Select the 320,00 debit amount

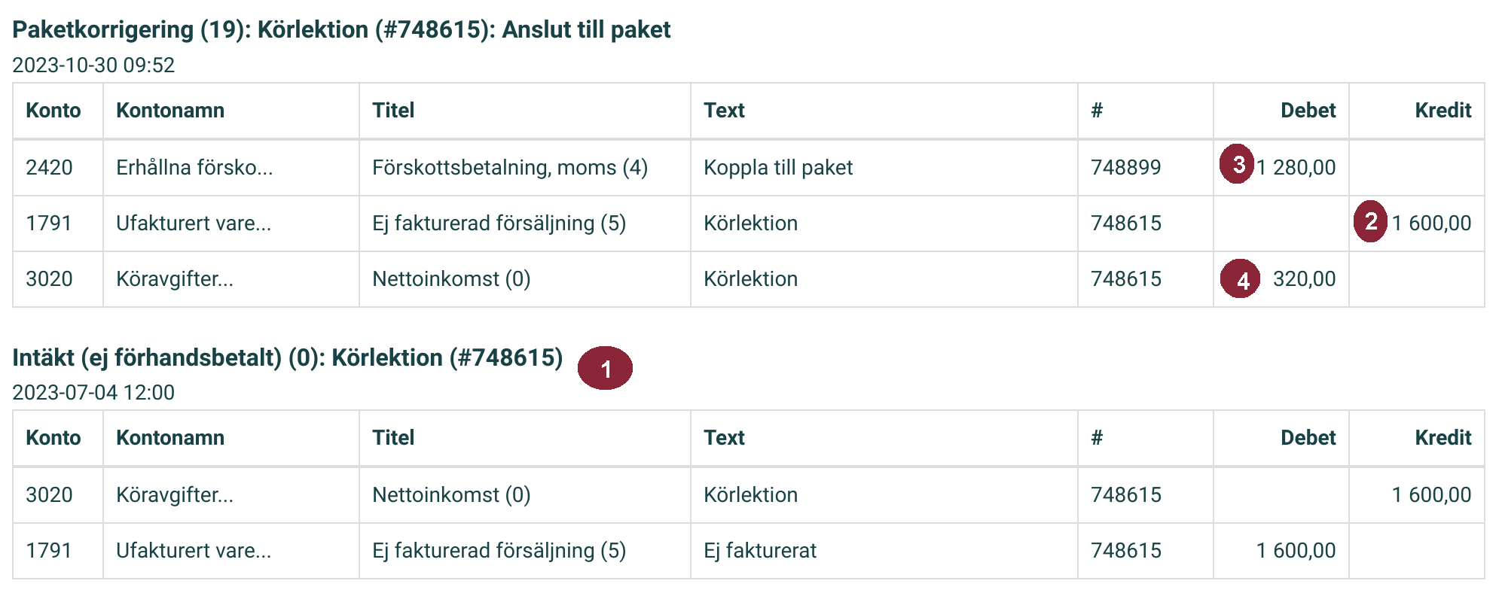coord(1304,279)
